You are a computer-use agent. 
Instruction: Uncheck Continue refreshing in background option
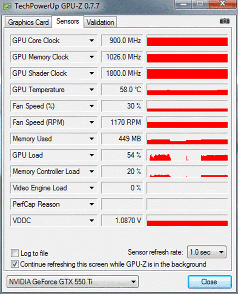click(x=15, y=264)
